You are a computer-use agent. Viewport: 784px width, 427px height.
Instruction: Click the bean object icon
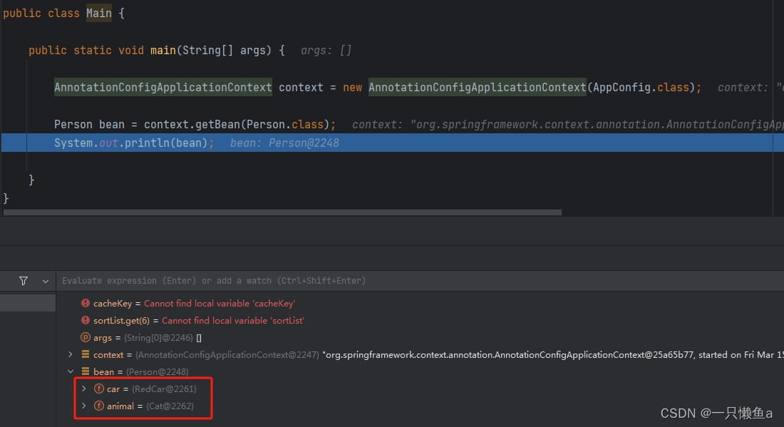(86, 371)
